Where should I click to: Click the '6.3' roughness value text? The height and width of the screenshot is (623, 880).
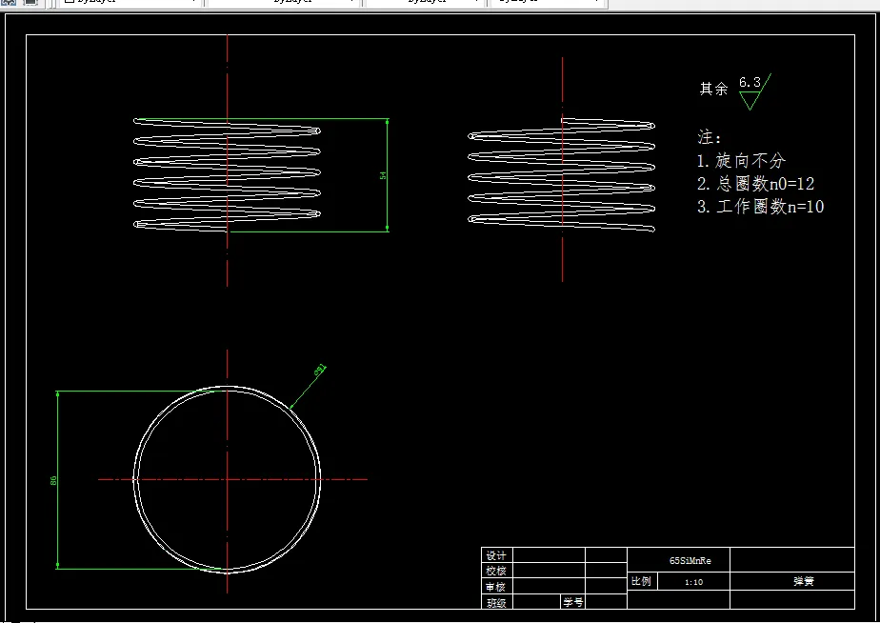(x=750, y=83)
